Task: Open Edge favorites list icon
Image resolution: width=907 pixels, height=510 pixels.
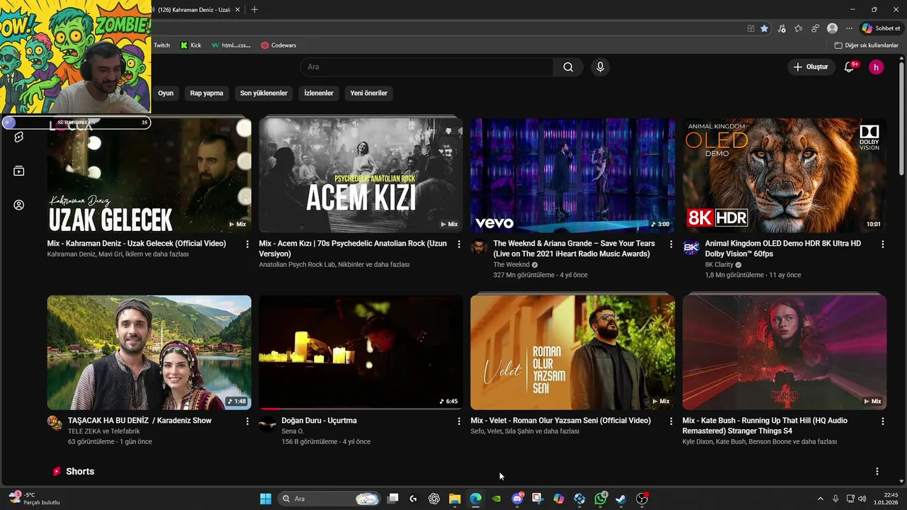Action: (x=799, y=28)
